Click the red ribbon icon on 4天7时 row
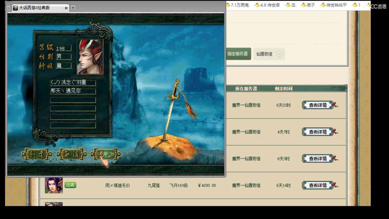The width and height of the screenshot is (389, 219). [x=336, y=132]
